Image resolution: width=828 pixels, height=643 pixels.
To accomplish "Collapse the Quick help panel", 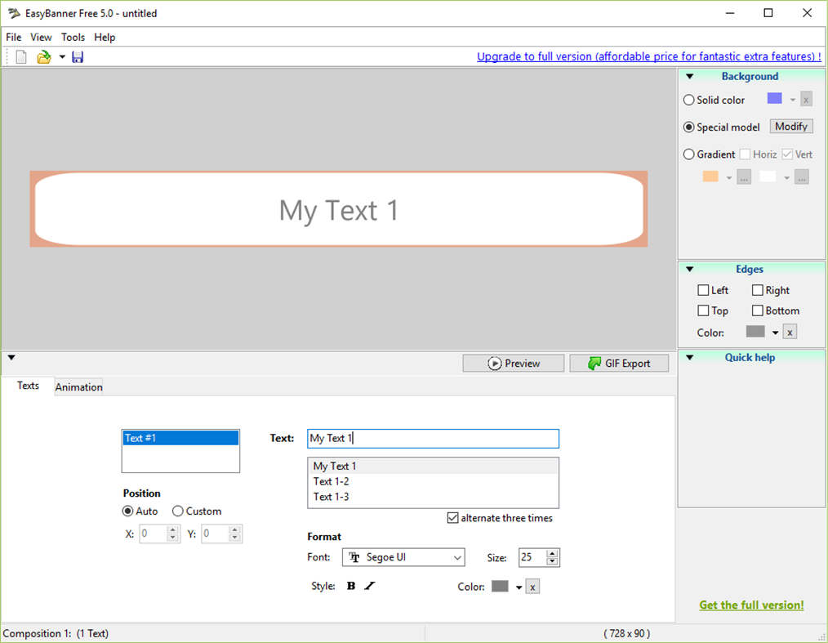I will coord(690,358).
